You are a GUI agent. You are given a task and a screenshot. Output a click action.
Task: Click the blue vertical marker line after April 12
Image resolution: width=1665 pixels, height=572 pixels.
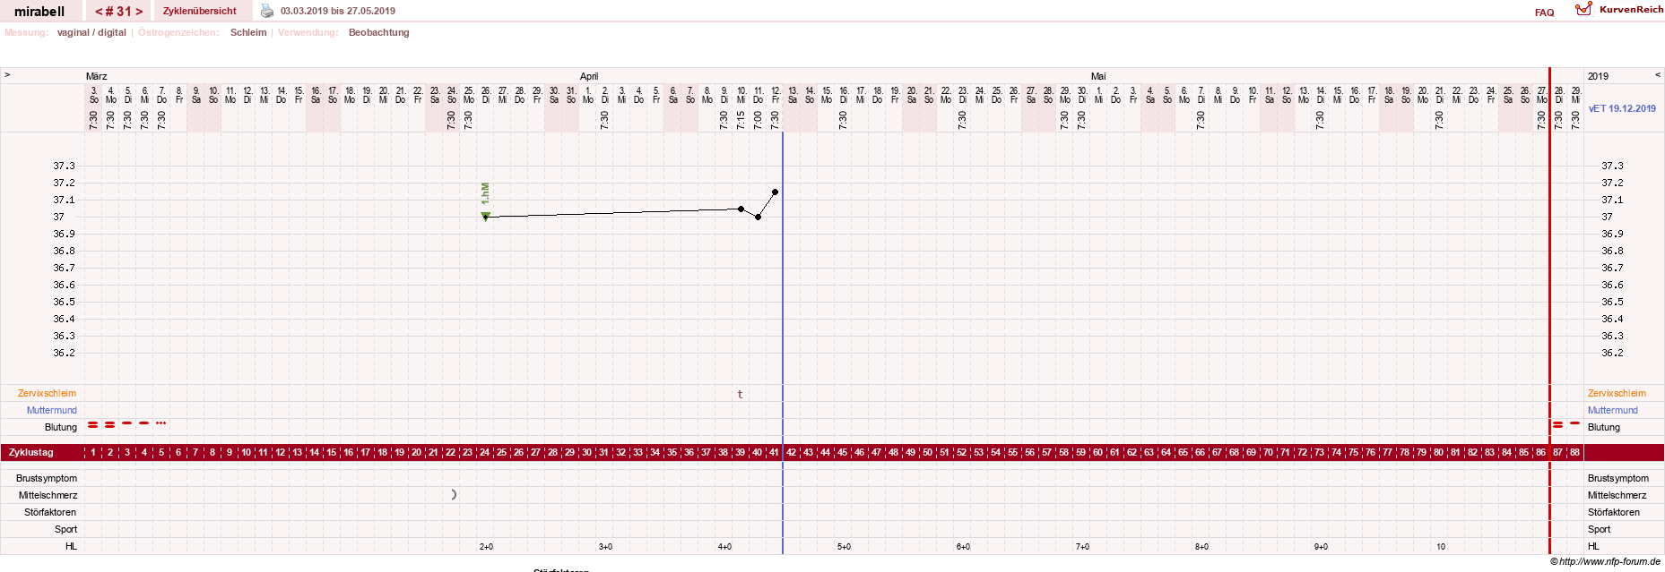click(783, 342)
